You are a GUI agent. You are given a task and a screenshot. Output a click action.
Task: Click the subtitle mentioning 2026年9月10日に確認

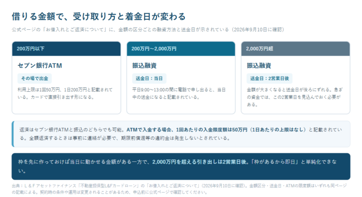(148, 29)
